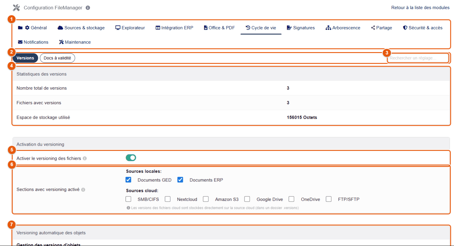Screen dimensions: 454x246
Task: Enable the OneDrive checkbox
Action: click(x=291, y=199)
